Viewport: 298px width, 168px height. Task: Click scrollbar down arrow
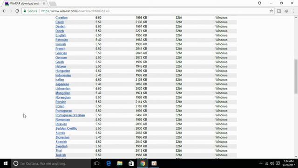(x=296, y=157)
